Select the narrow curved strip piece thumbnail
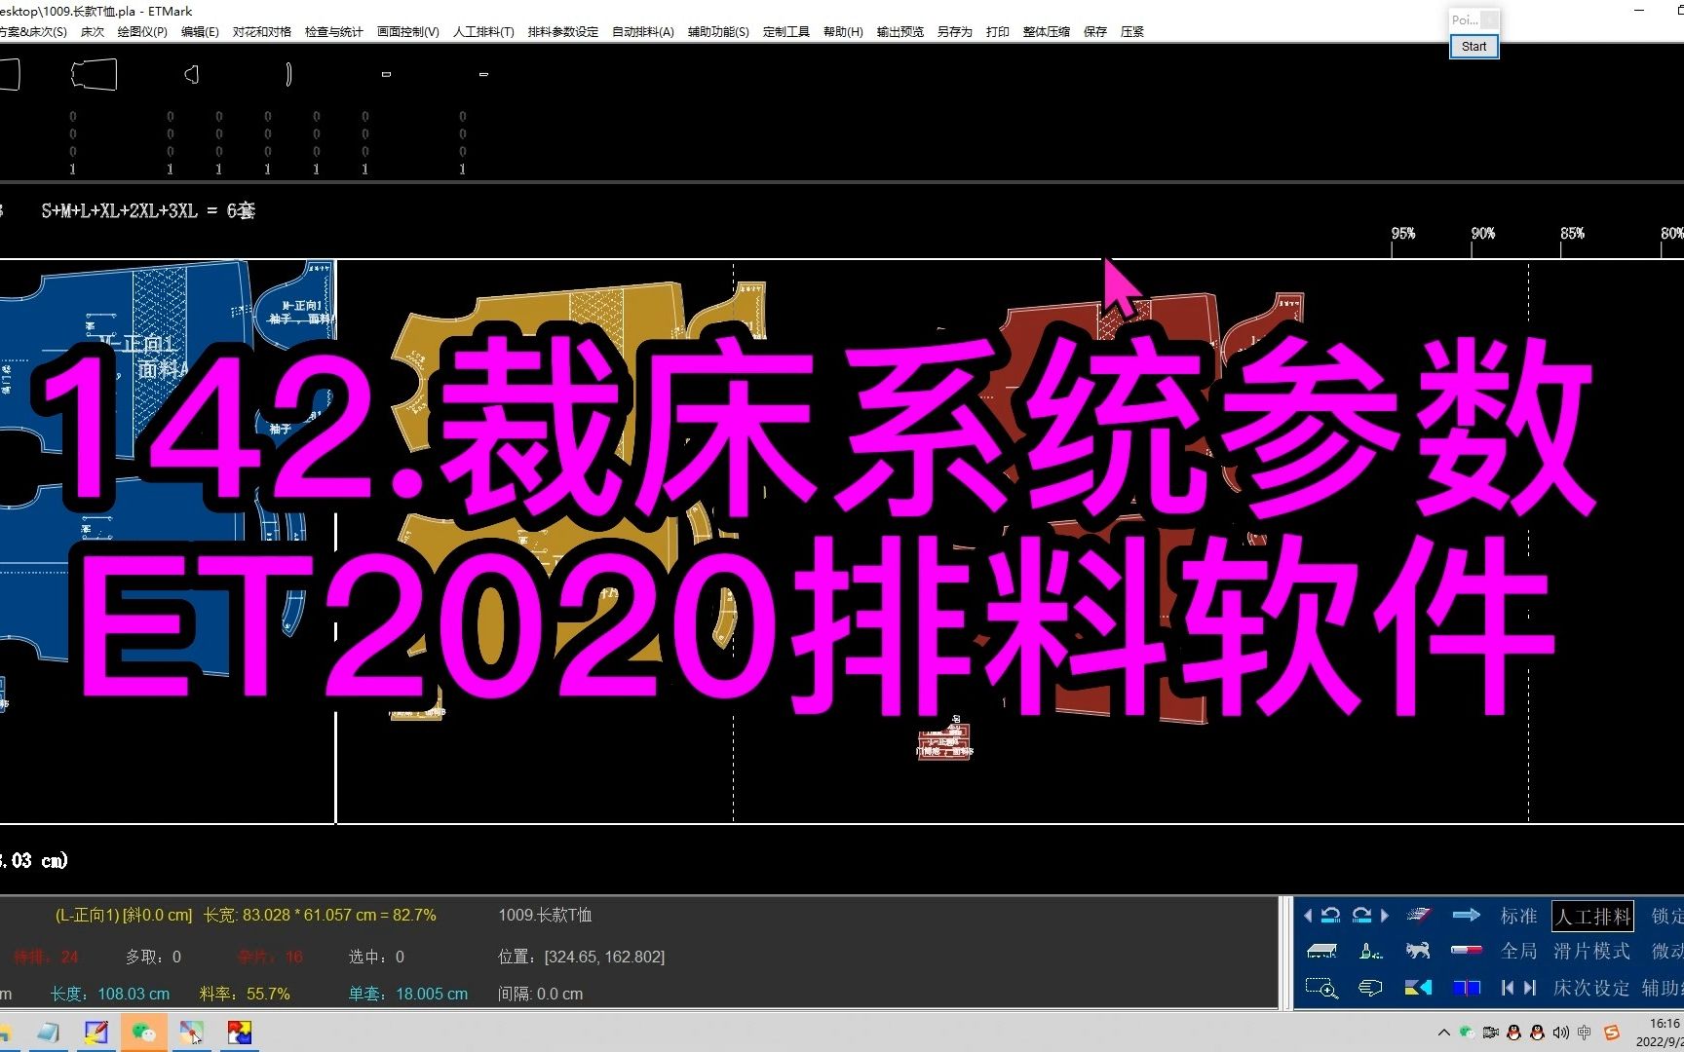Screen dimensions: 1684x1052 coord(288,74)
